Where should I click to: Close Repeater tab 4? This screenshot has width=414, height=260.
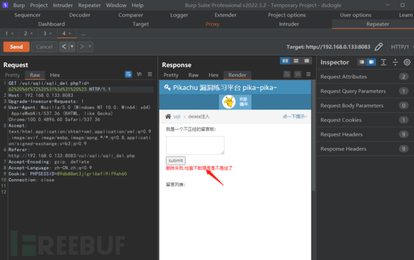(70, 34)
